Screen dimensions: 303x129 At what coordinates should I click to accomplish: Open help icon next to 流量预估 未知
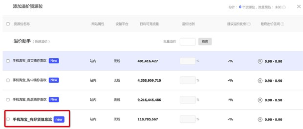(x=284, y=7)
